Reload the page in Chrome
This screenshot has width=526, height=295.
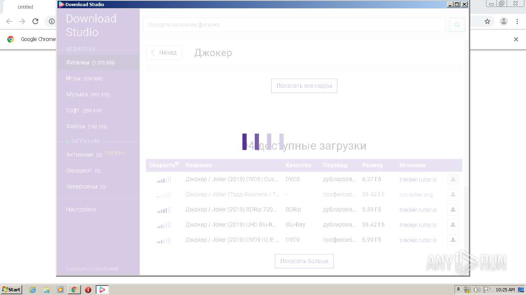click(x=35, y=21)
